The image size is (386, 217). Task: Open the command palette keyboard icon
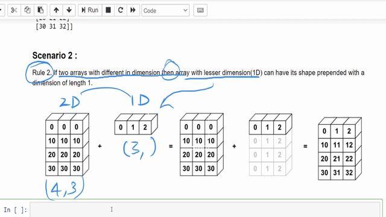pos(200,10)
